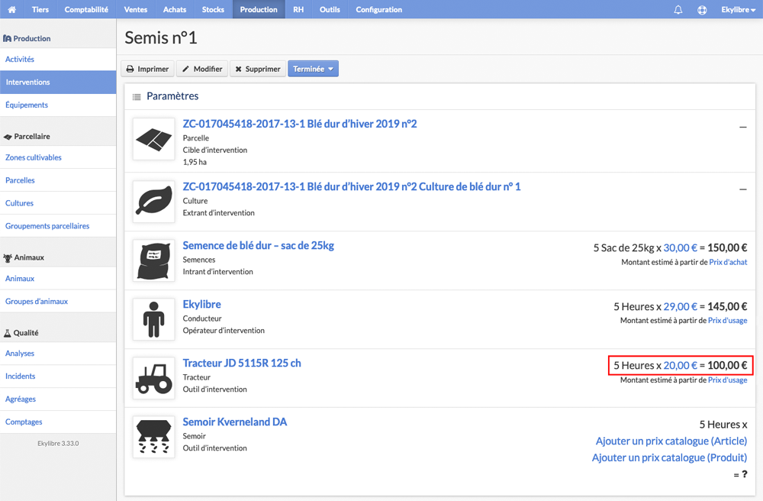Click the person operator icon
The height and width of the screenshot is (501, 763).
pyautogui.click(x=154, y=319)
